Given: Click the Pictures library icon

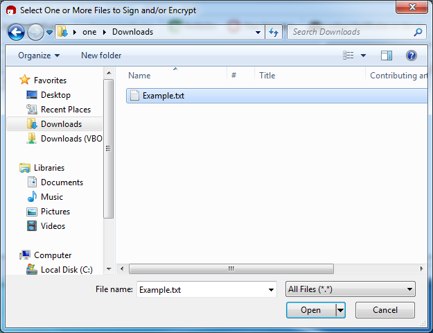Looking at the screenshot, I should pyautogui.click(x=32, y=212).
